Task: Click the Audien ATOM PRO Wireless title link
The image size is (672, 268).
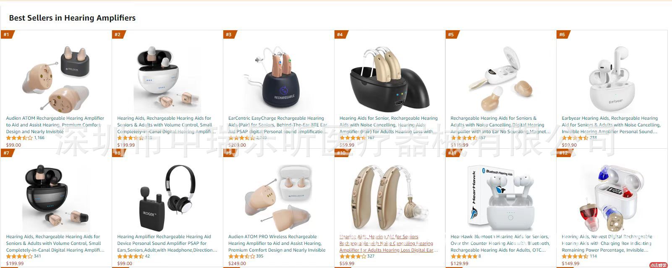Action: pos(277,243)
